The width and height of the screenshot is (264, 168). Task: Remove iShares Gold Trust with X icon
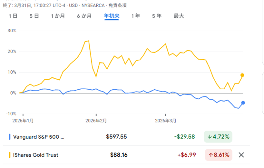[241, 155]
